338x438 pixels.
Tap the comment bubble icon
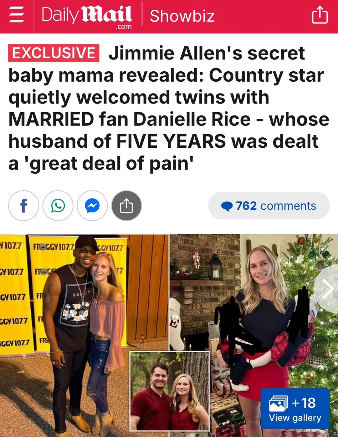(227, 206)
